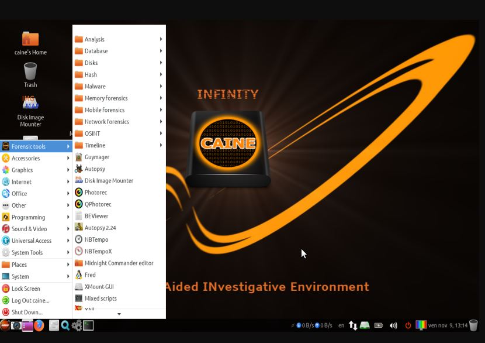Select the Forensic tools category
Screen dimensions: 485x343
pos(36,146)
